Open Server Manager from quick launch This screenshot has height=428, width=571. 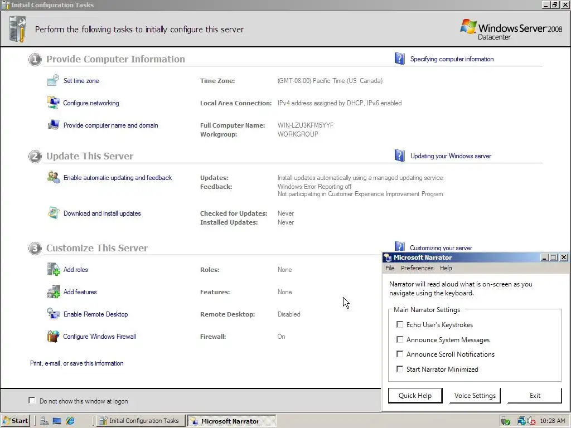point(45,421)
